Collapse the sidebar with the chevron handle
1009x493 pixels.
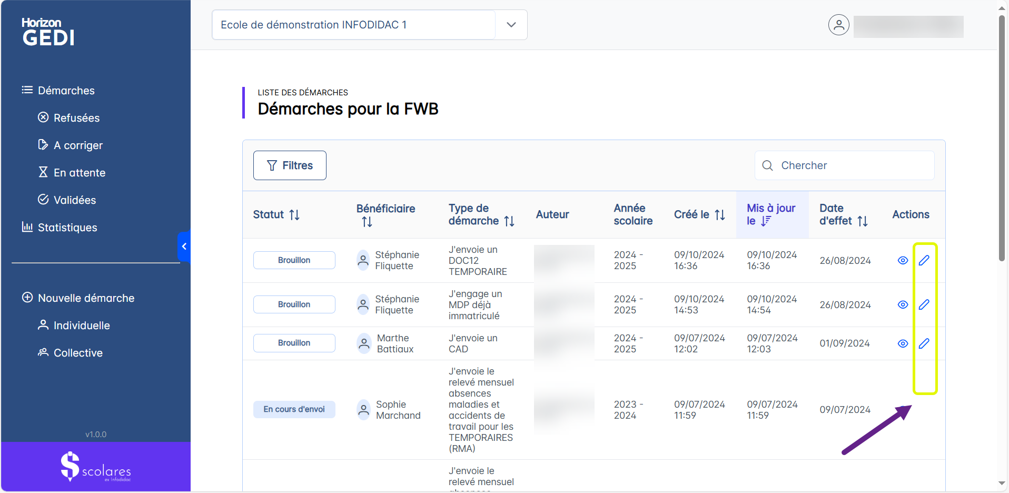coord(184,246)
